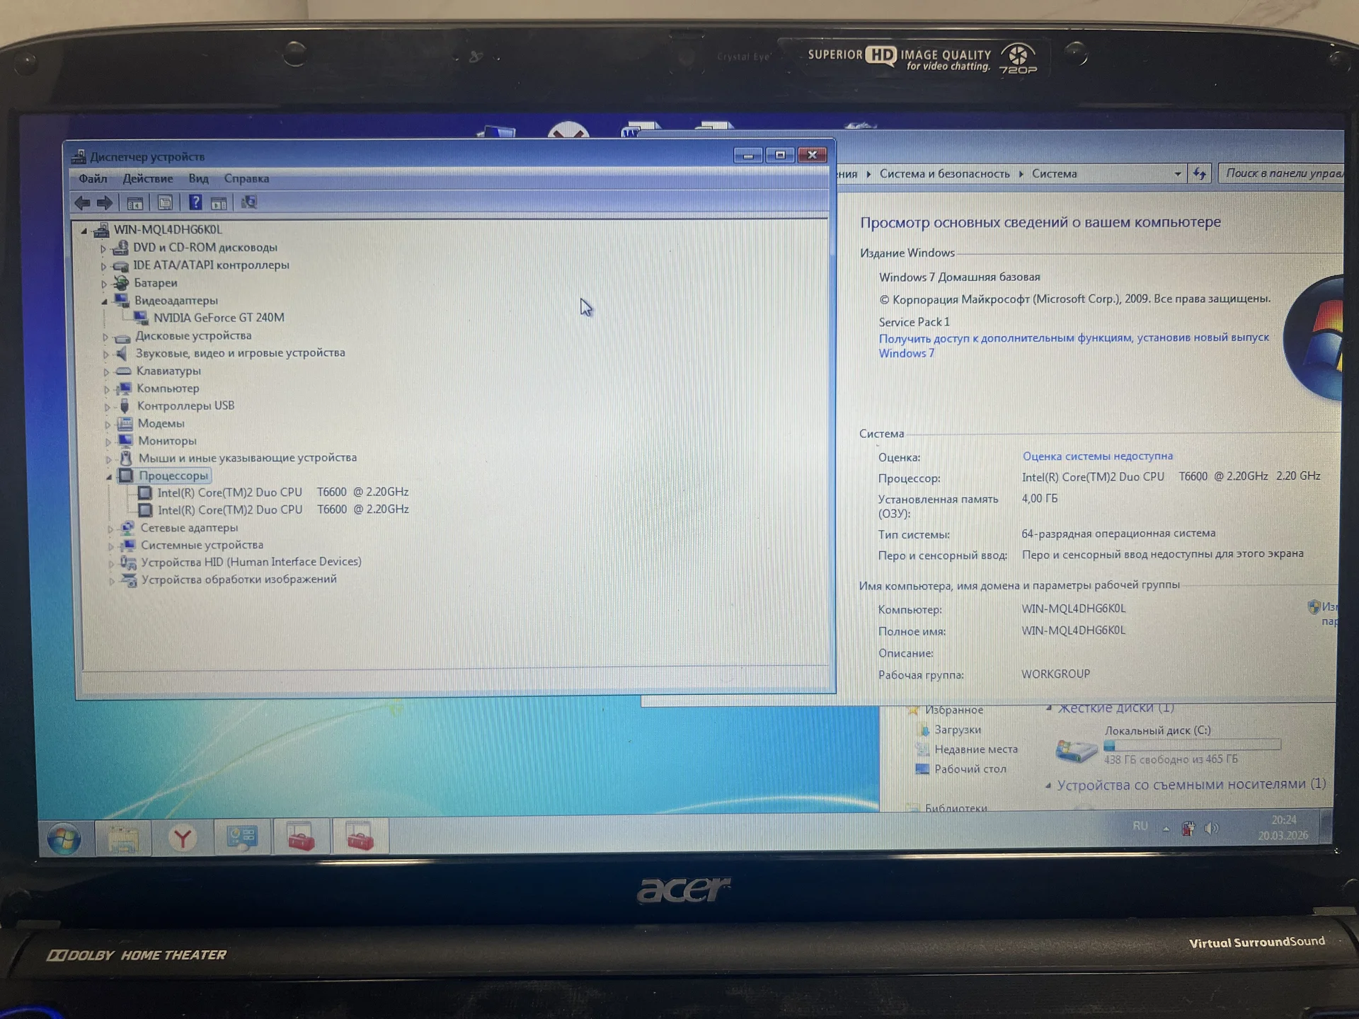Click Рабочий стол in Explorer sidebar

(970, 769)
